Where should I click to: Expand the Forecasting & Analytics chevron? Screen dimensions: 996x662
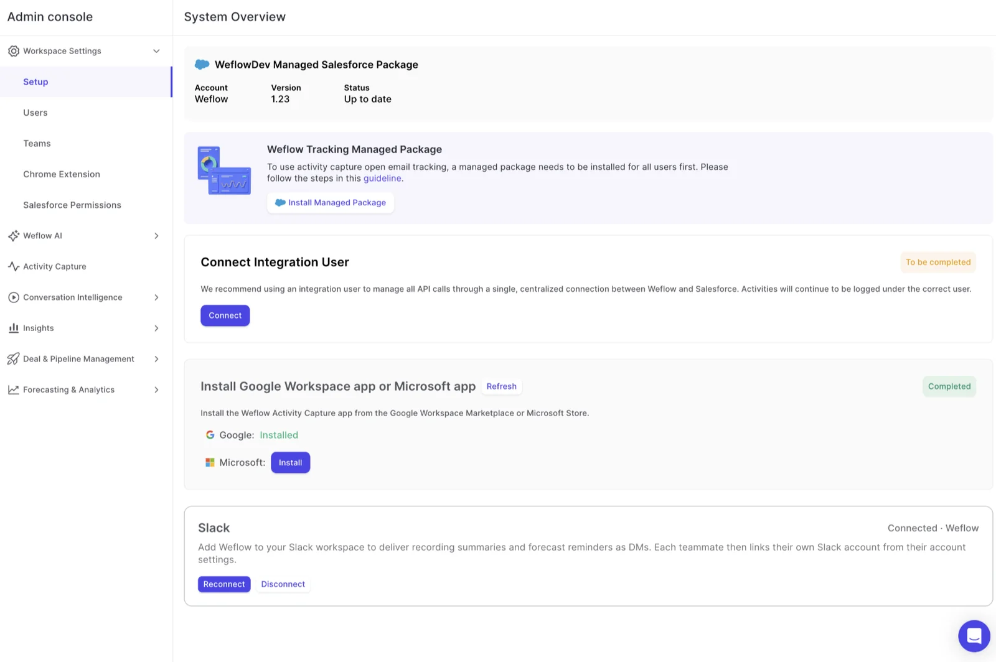(x=156, y=389)
